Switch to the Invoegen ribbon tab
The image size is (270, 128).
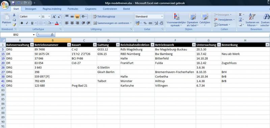[x=31, y=9]
